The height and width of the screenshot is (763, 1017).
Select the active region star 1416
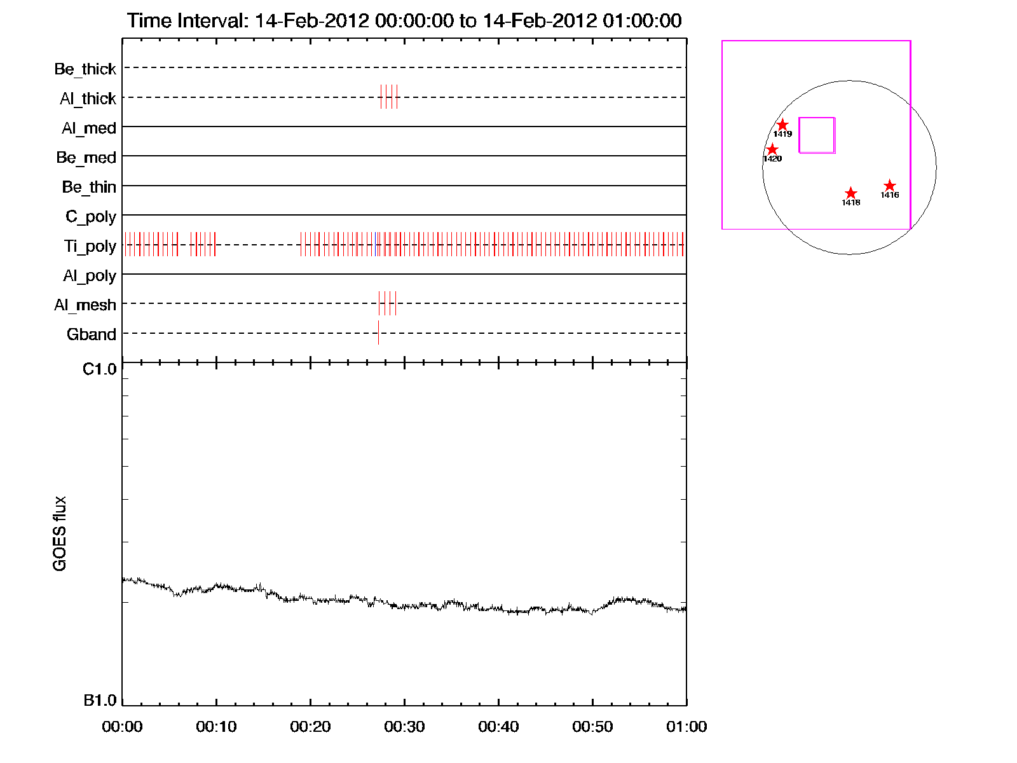(889, 186)
